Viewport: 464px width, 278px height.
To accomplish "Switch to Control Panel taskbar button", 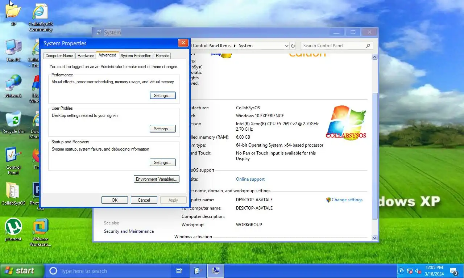I will coord(198,271).
